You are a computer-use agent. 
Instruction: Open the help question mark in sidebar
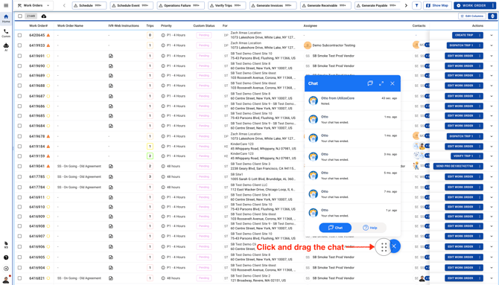(x=6, y=257)
